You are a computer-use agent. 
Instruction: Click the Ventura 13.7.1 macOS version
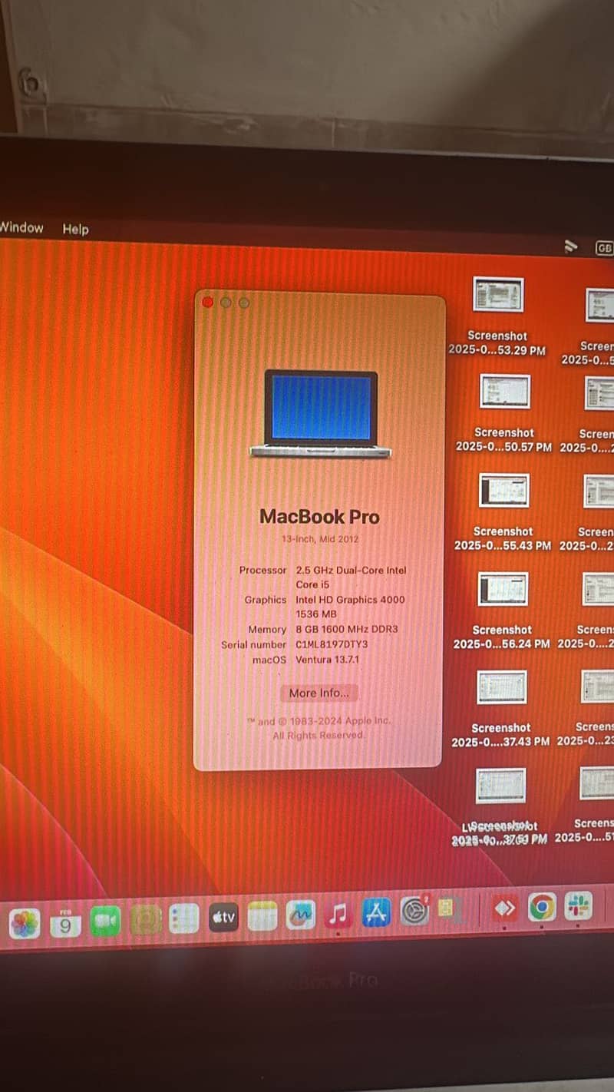click(x=327, y=660)
